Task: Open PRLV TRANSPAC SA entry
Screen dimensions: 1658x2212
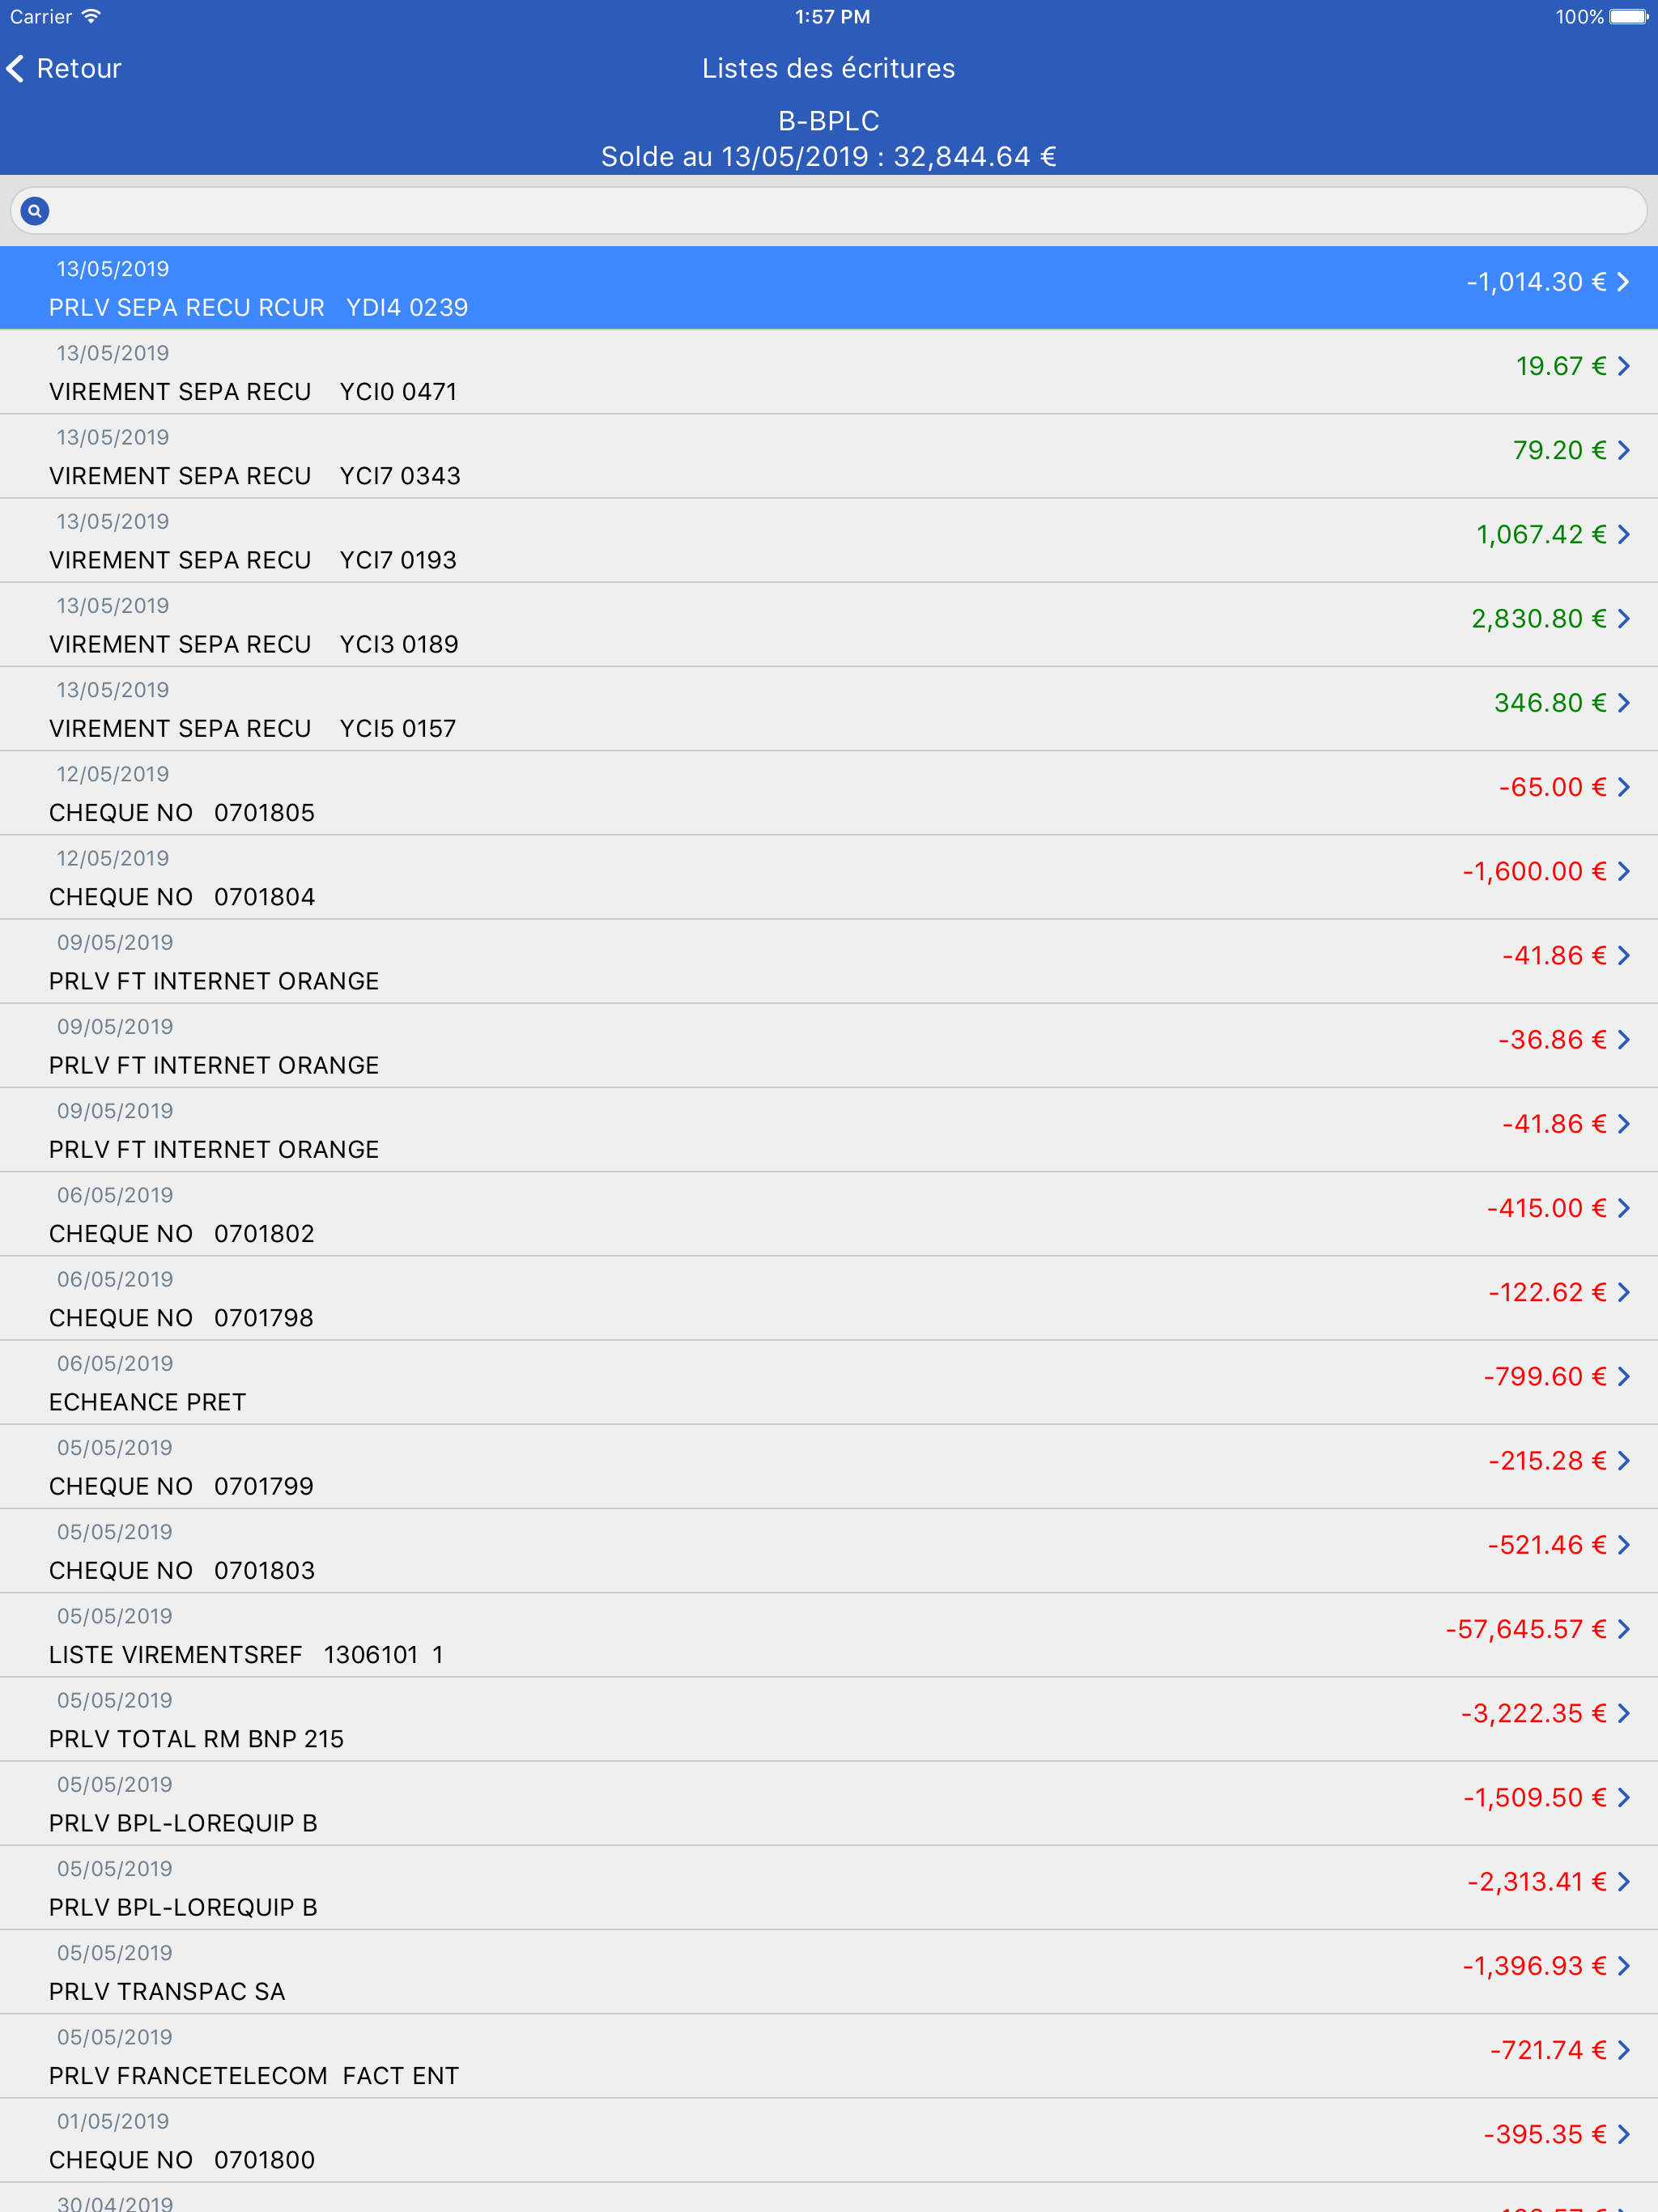Action: [x=829, y=1972]
